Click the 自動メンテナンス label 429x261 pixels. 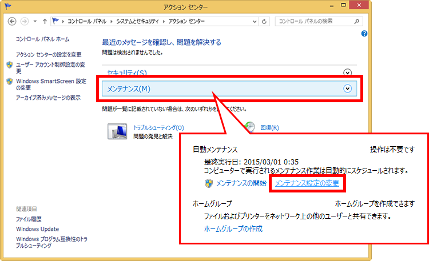pyautogui.click(x=215, y=149)
